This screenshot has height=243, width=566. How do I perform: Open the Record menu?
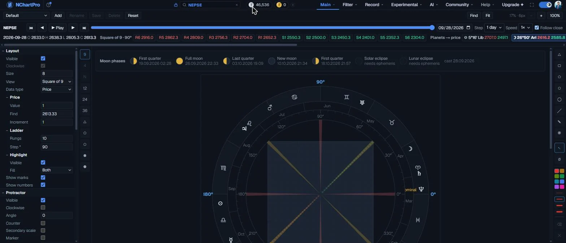[x=374, y=5]
